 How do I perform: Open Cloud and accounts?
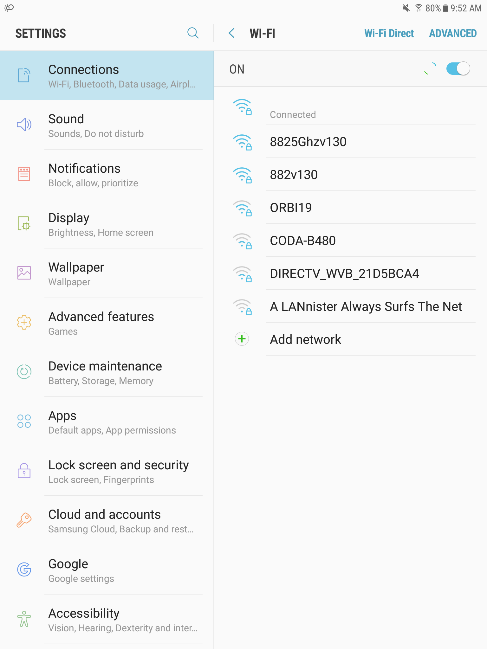[x=107, y=520]
